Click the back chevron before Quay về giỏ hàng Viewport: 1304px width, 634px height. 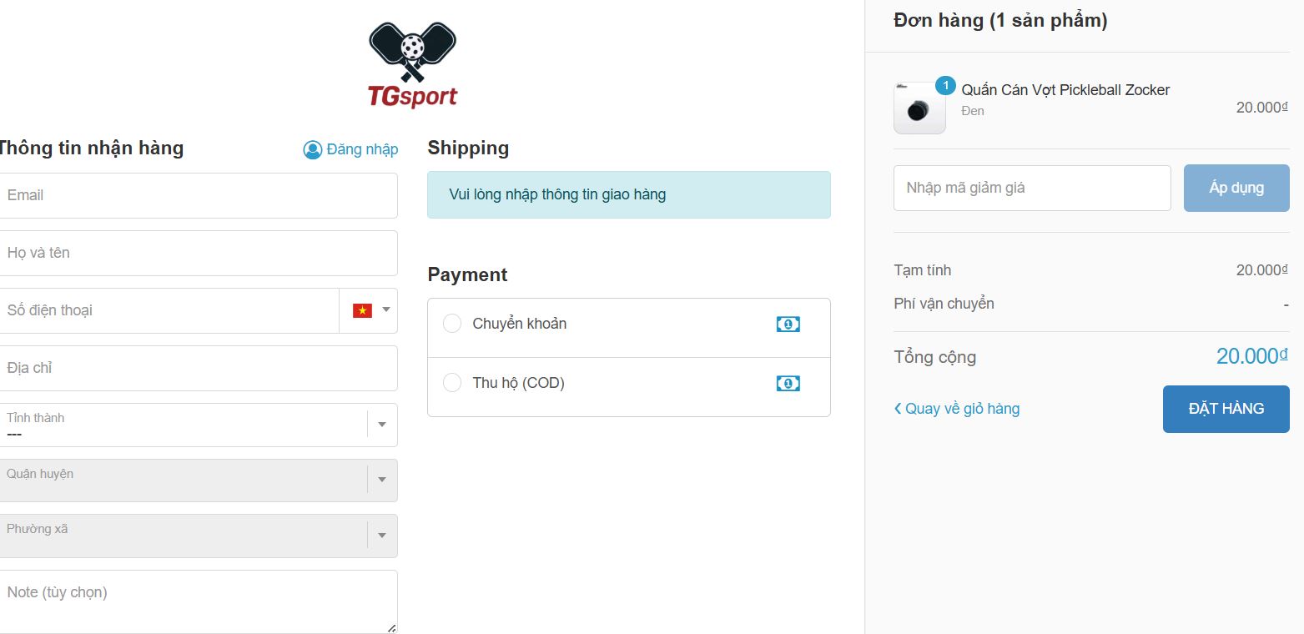pyautogui.click(x=898, y=409)
